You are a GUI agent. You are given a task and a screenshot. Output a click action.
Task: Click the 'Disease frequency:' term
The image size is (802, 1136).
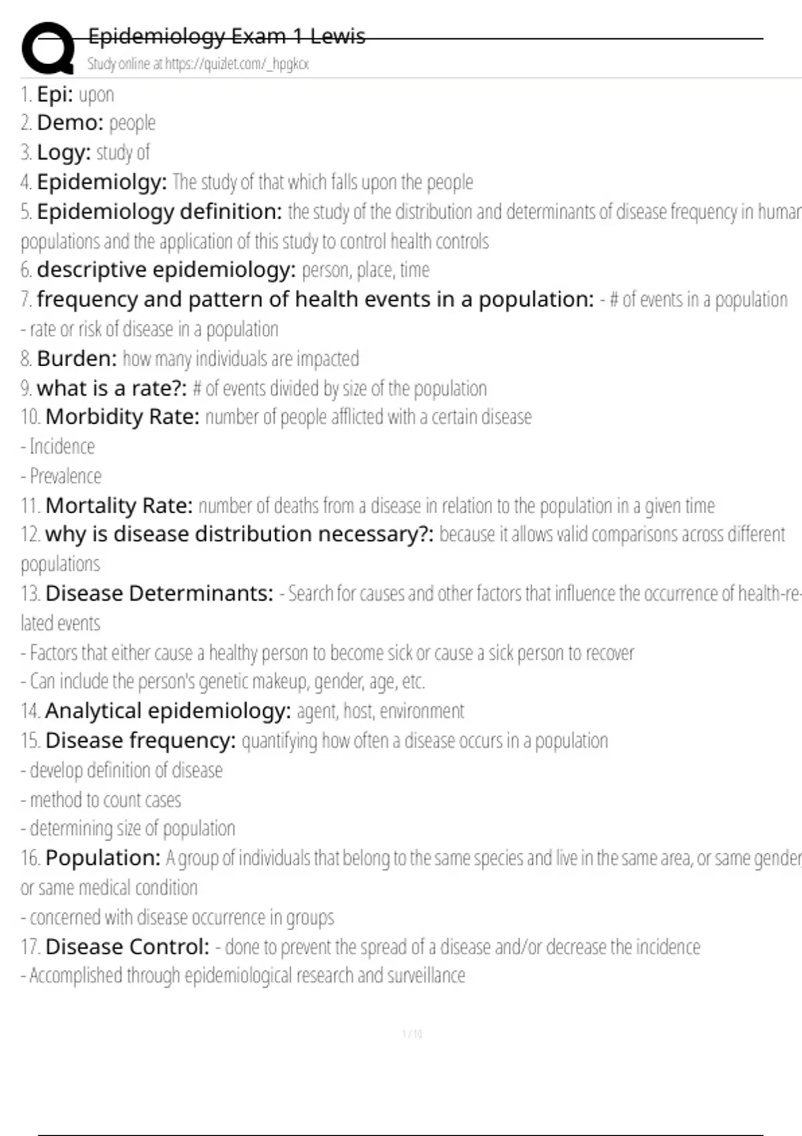140,740
